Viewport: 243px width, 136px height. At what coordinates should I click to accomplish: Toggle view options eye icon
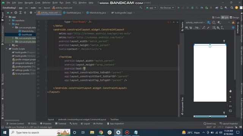point(186,28)
